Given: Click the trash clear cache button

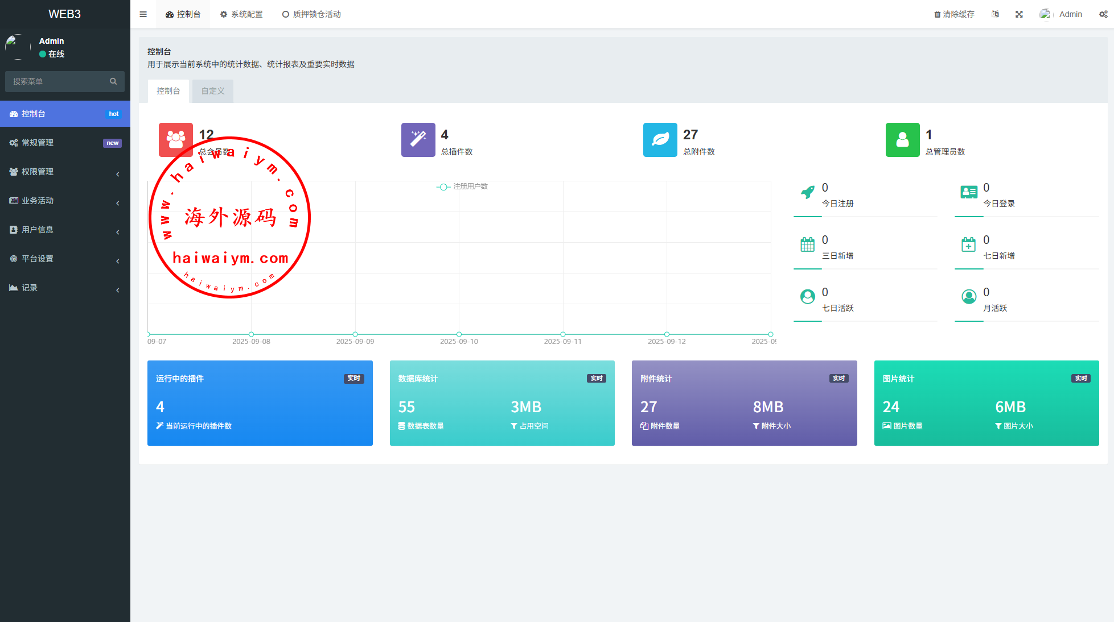Looking at the screenshot, I should pos(954,14).
